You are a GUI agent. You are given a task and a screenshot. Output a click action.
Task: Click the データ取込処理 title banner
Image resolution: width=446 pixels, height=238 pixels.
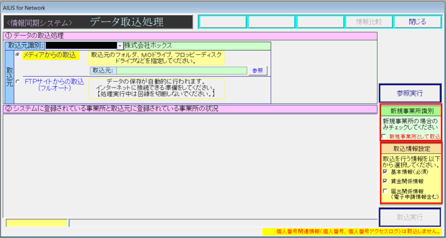click(x=126, y=22)
